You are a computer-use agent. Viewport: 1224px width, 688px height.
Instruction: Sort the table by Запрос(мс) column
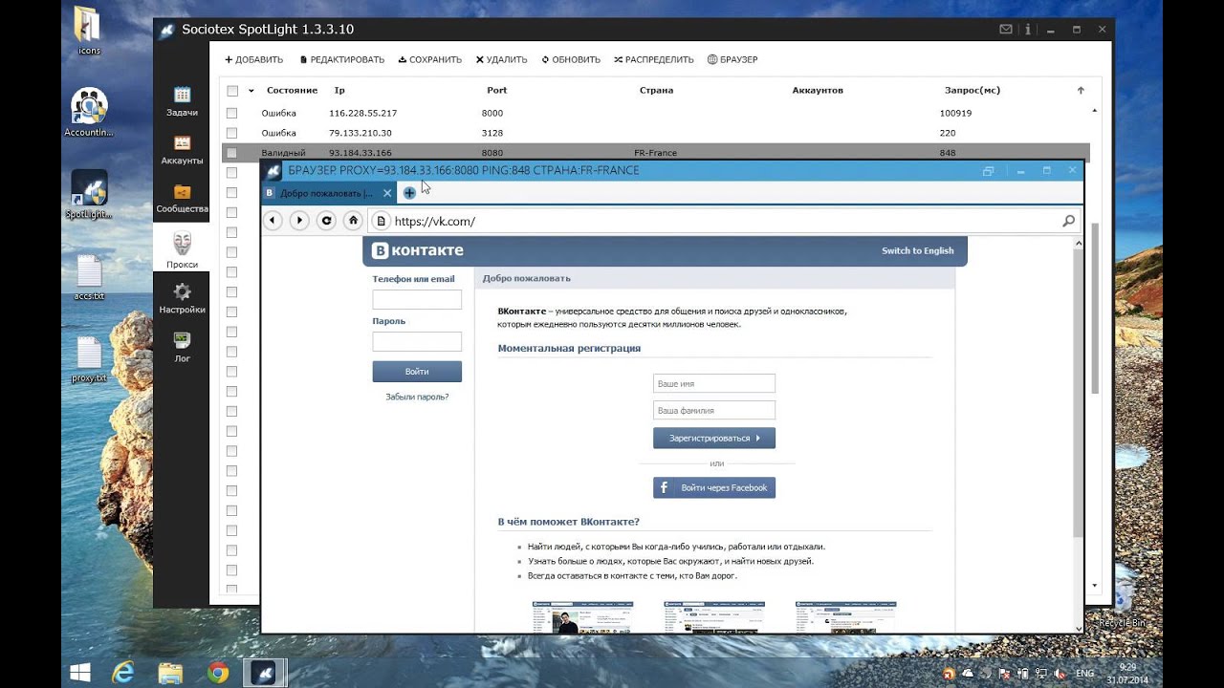point(973,90)
